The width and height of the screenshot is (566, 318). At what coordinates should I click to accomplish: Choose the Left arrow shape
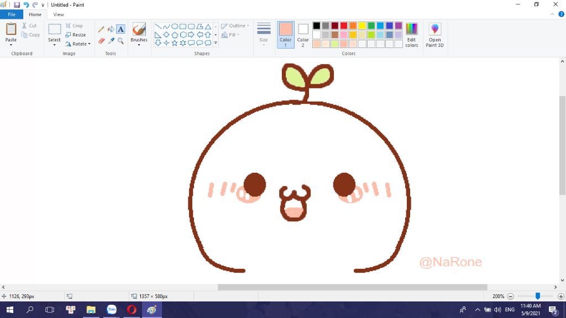tap(200, 35)
